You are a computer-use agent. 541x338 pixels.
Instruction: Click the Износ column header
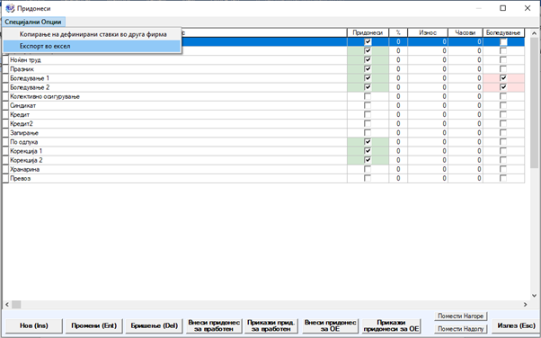coord(428,32)
